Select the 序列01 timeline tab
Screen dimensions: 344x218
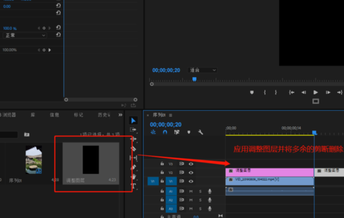pyautogui.click(x=159, y=115)
